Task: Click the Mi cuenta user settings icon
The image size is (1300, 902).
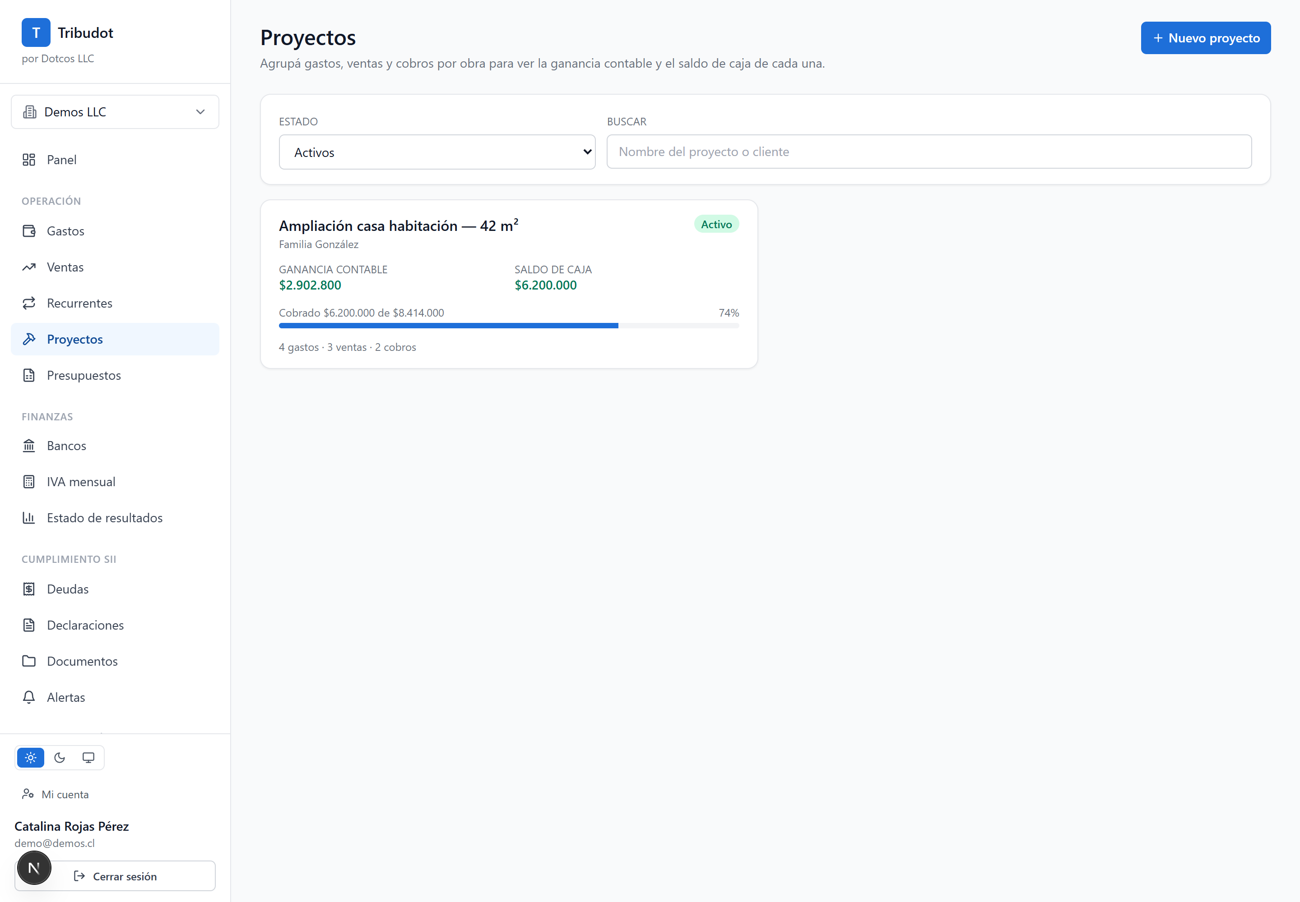Action: click(x=28, y=794)
